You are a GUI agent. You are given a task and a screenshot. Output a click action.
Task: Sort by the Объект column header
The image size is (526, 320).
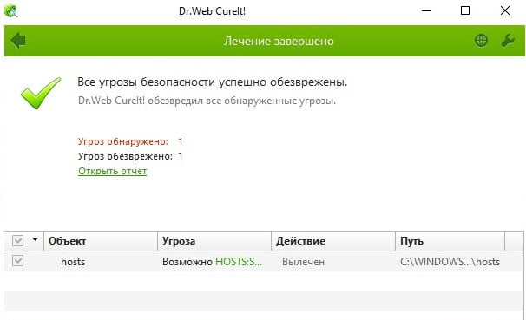(101, 241)
